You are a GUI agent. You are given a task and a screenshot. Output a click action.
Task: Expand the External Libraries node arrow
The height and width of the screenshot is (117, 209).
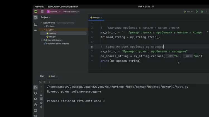coord(42,40)
